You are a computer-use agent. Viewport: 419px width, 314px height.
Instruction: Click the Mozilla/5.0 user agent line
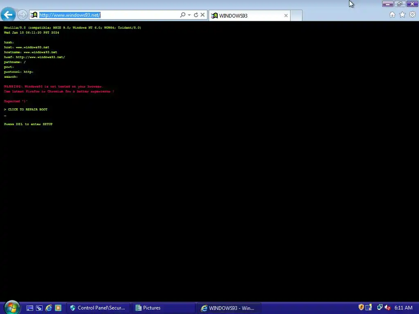coord(72,28)
